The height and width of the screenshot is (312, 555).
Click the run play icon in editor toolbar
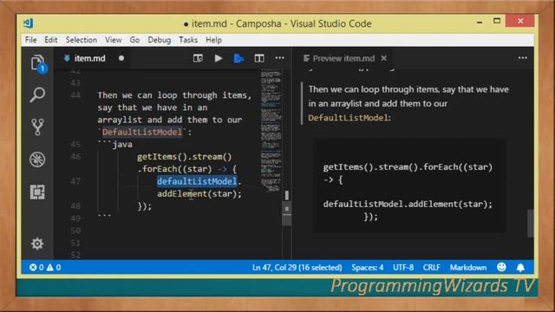click(x=219, y=58)
